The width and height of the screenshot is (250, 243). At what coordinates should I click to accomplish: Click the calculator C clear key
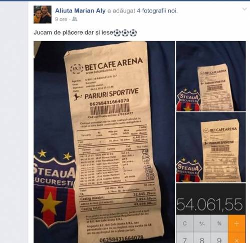point(185,223)
